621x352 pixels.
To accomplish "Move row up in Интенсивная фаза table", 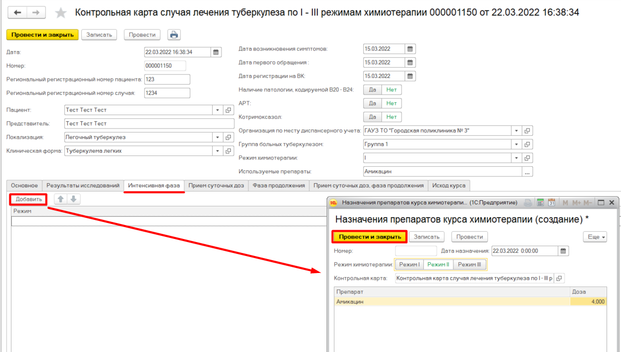I will [61, 199].
